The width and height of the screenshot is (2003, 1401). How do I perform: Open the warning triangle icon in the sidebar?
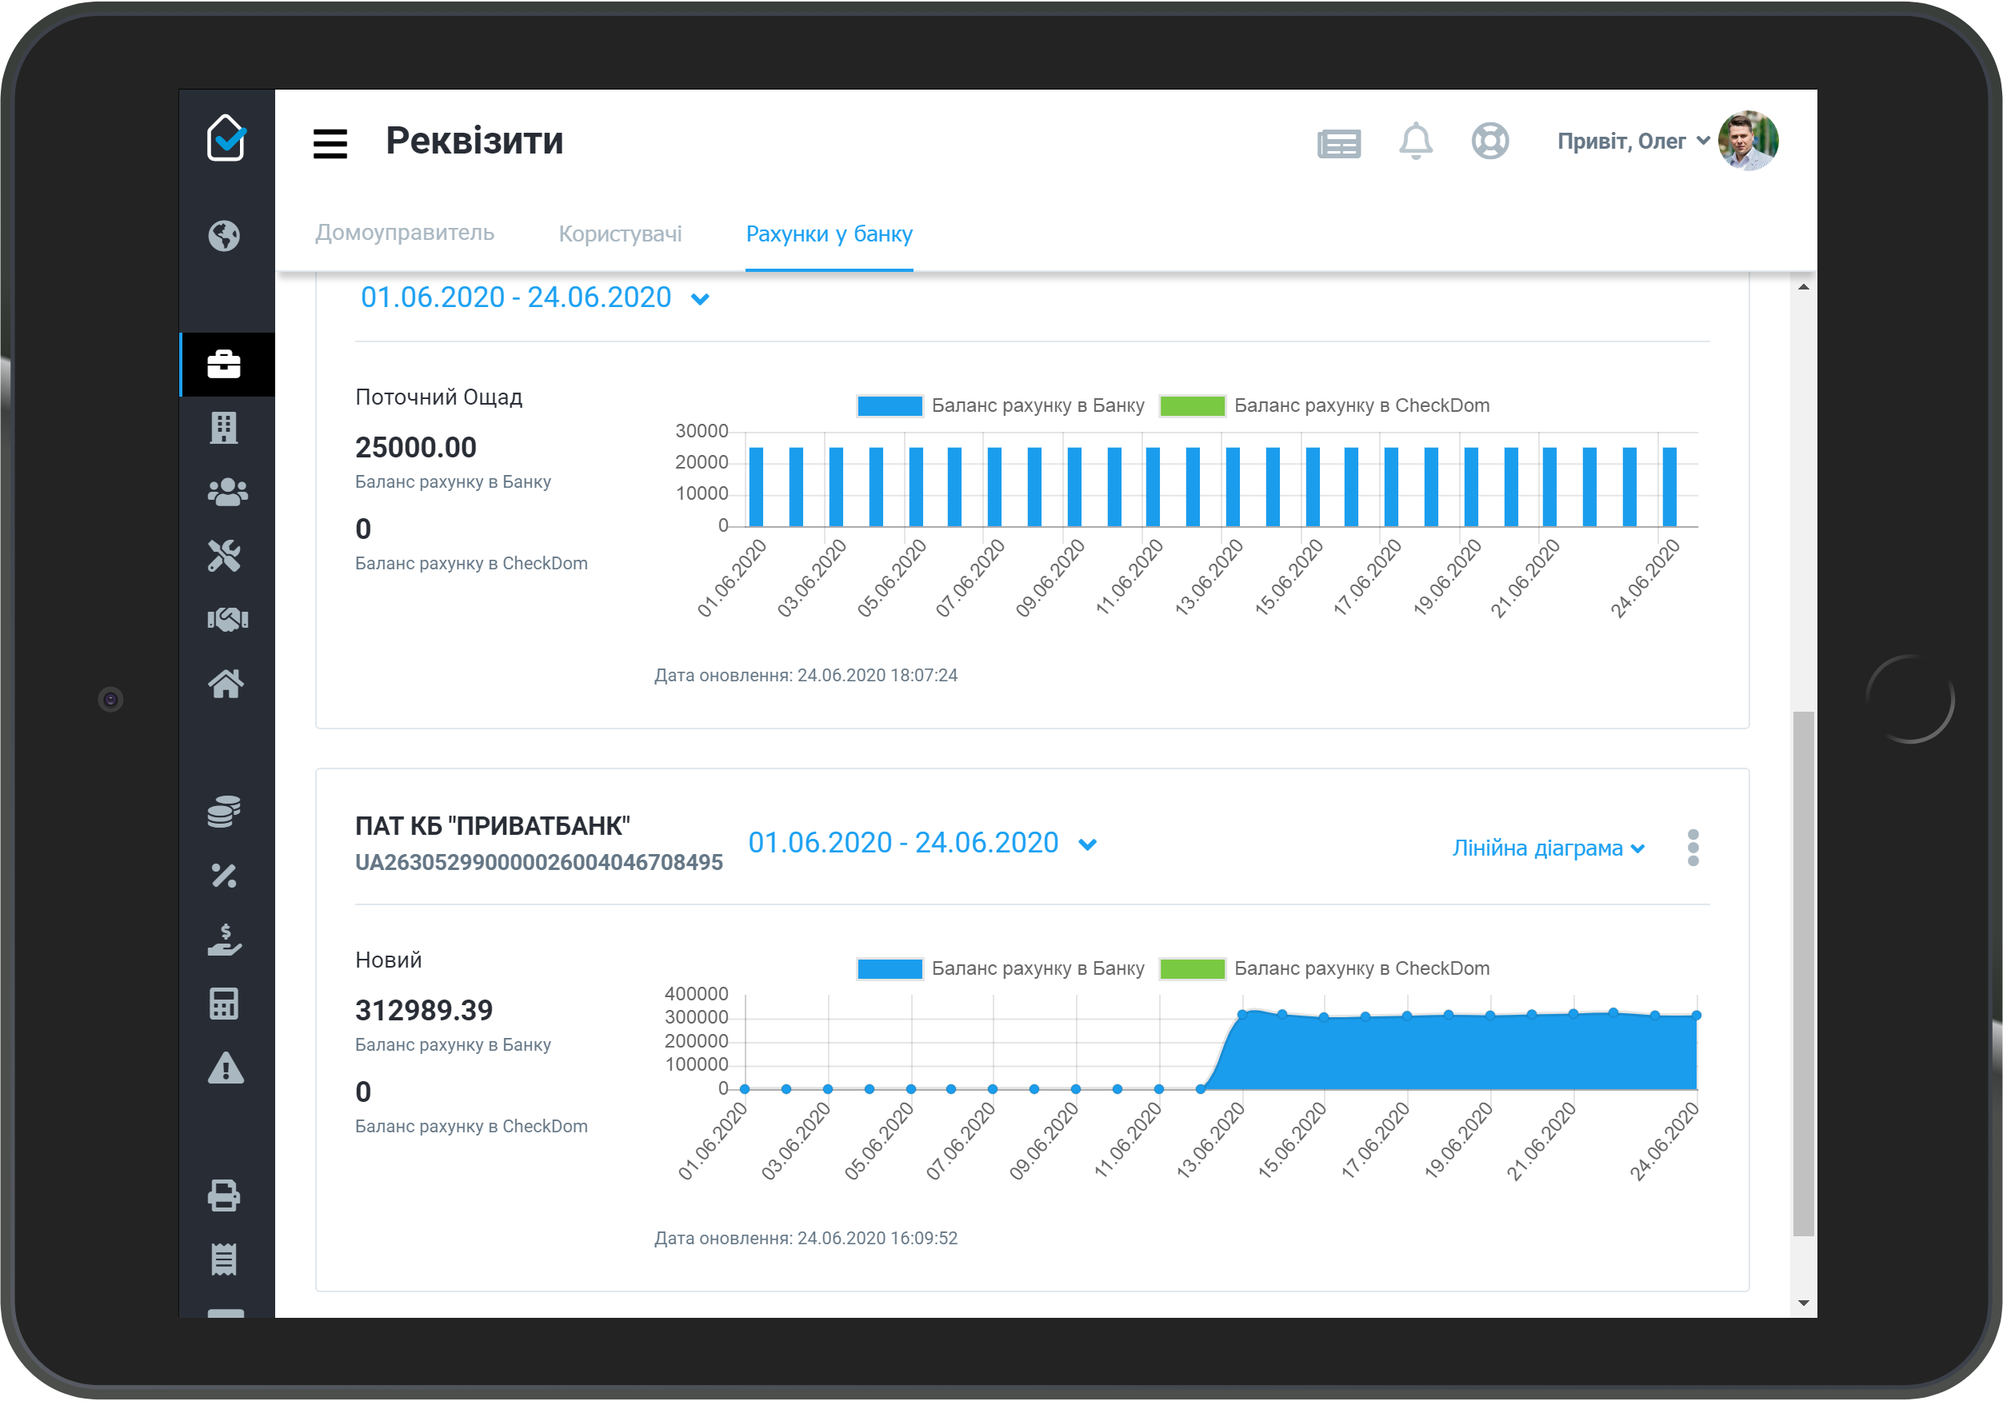pos(226,1068)
